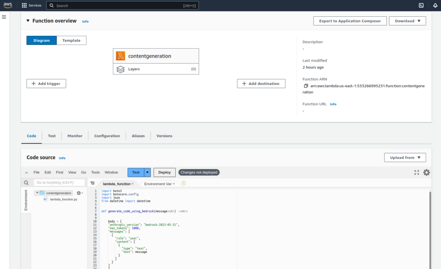Click the '2 hours ago' last modified value
The width and height of the screenshot is (441, 269).
313,67
